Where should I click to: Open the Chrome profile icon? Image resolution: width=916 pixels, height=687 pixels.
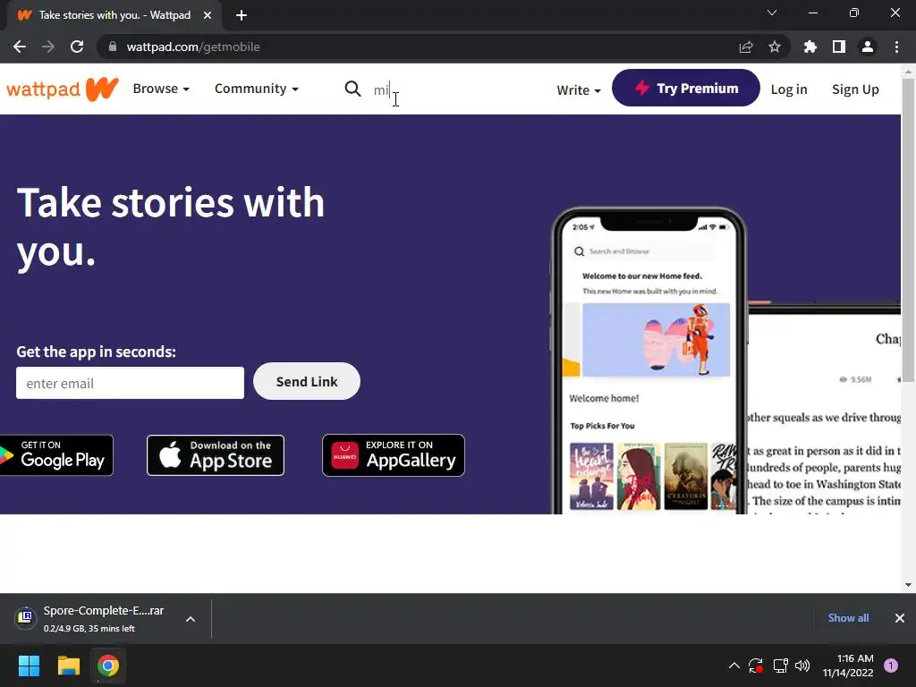click(868, 47)
